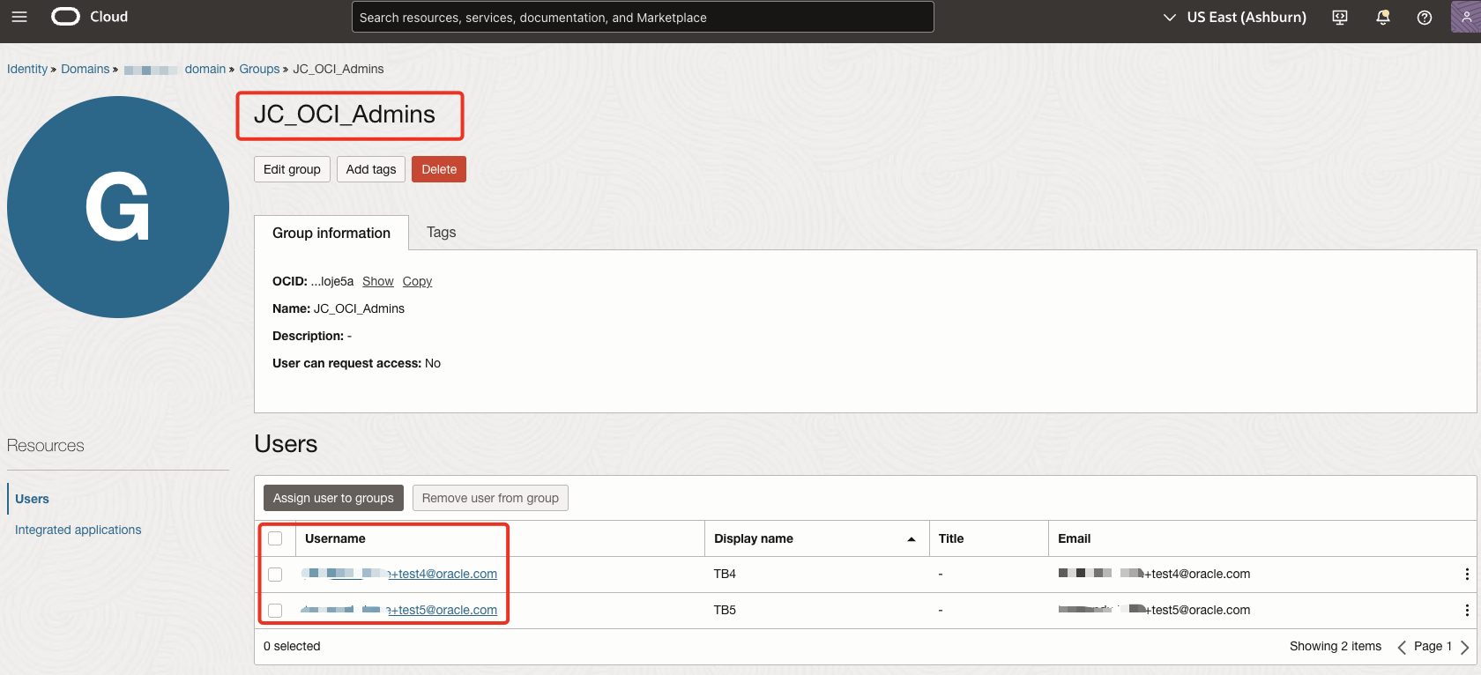Open the user profile avatar menu

click(x=1466, y=17)
